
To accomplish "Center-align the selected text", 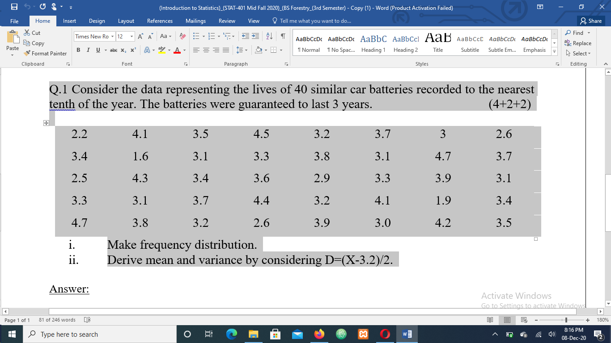I will click(206, 50).
